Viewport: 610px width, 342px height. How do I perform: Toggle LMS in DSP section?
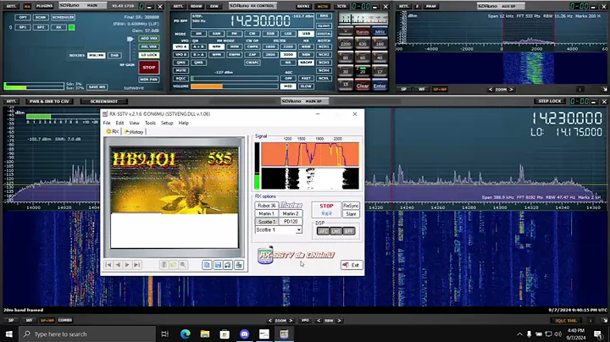click(336, 231)
